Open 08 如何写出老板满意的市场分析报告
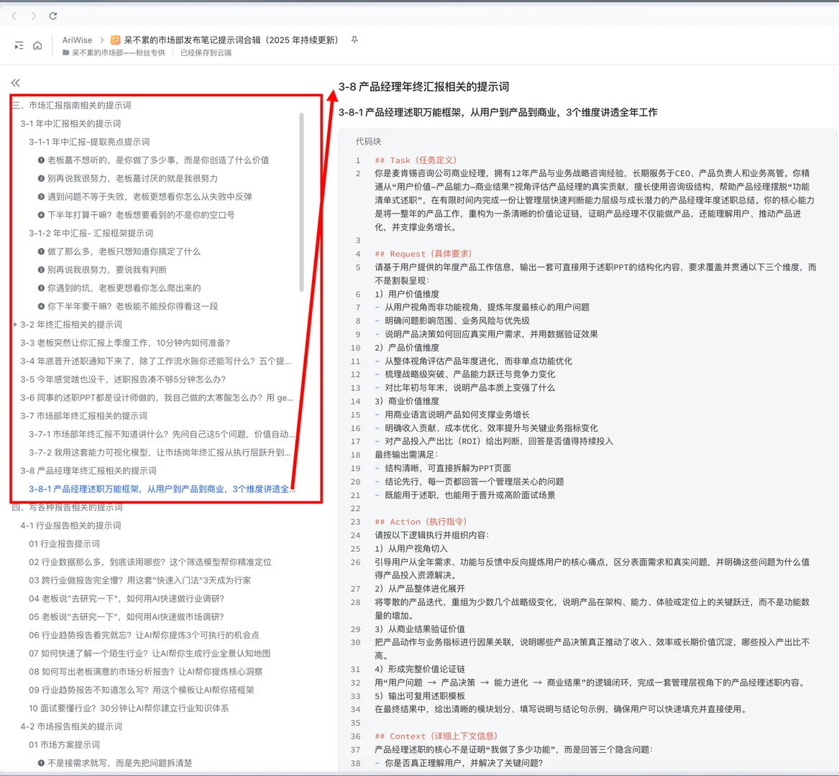This screenshot has height=776, width=839. point(145,672)
